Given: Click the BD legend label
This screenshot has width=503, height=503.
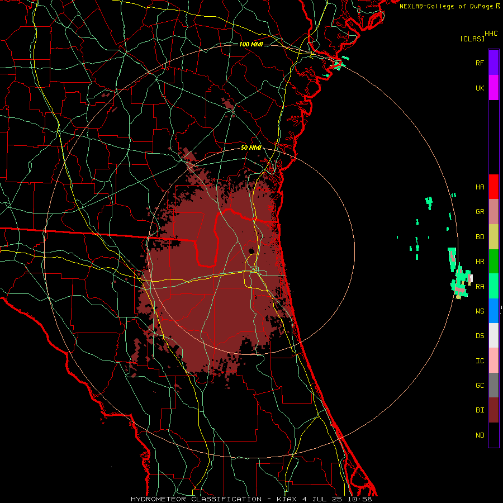Looking at the screenshot, I should tap(480, 237).
